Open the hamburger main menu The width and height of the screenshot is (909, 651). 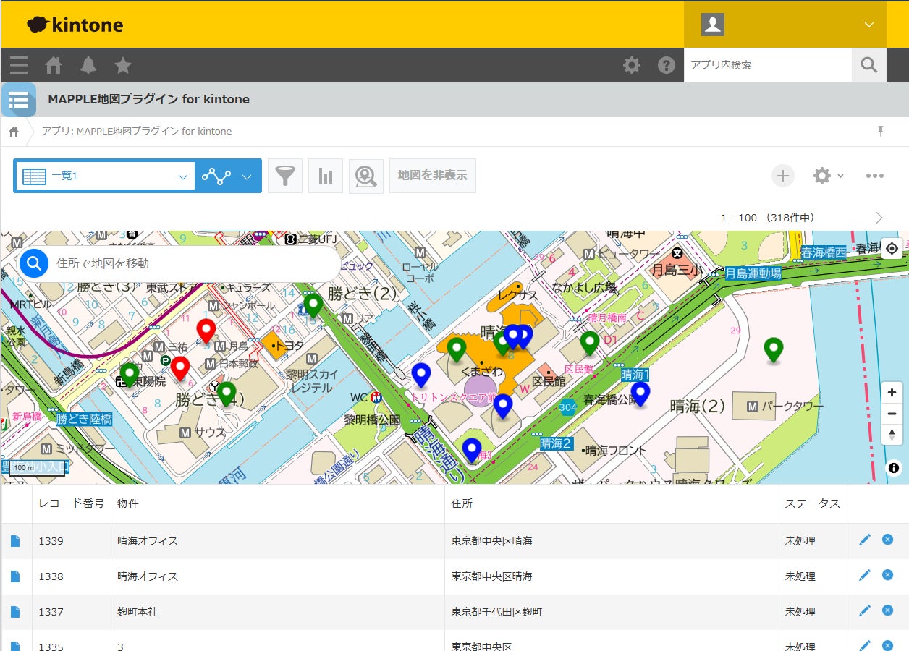pyautogui.click(x=19, y=65)
